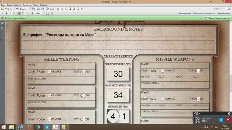The height and width of the screenshot is (130, 232).
Task: Click the toolbar page icon with green badge
Action: [78, 9]
